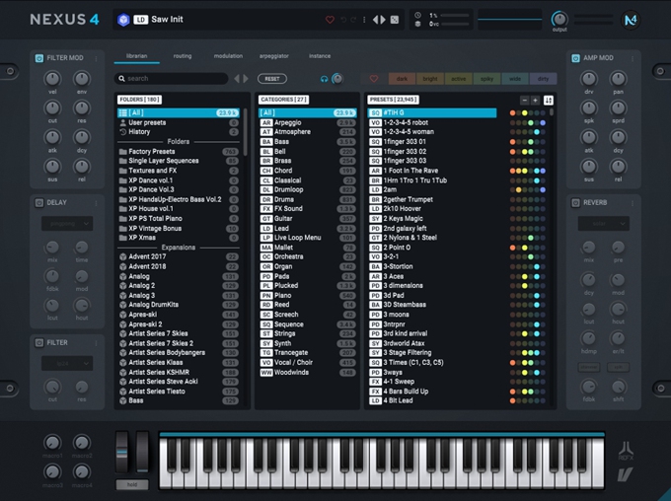This screenshot has width=671, height=501.
Task: Load the previous preset with the left arrow
Action: [x=375, y=20]
